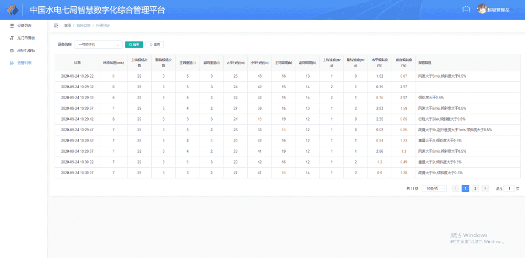The image size is (525, 258).
Task: Click the 设备列表 list icon in sidebar
Action: click(x=12, y=25)
